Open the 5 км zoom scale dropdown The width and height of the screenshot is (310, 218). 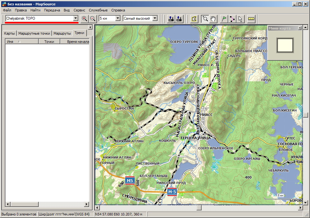[x=118, y=18]
